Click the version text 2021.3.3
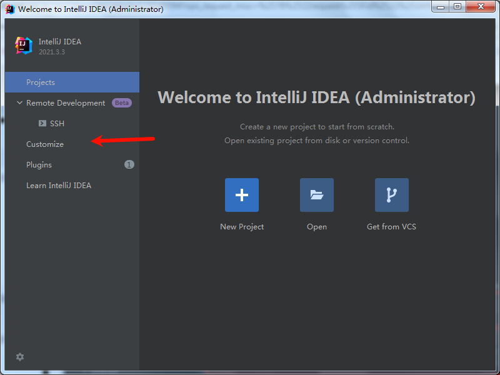The width and height of the screenshot is (500, 375). (x=52, y=52)
